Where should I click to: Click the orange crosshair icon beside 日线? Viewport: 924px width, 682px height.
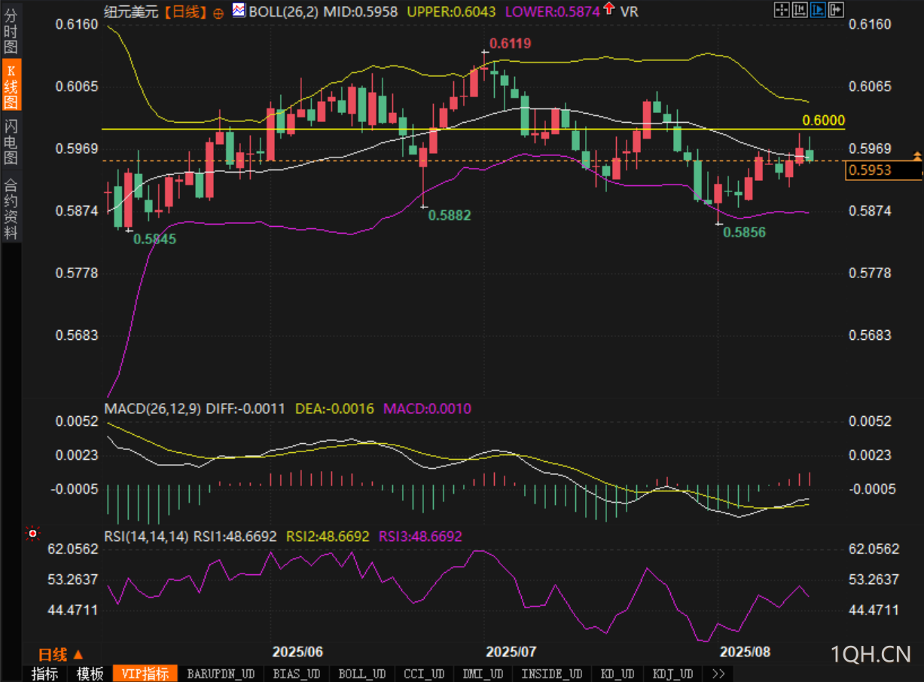218,13
